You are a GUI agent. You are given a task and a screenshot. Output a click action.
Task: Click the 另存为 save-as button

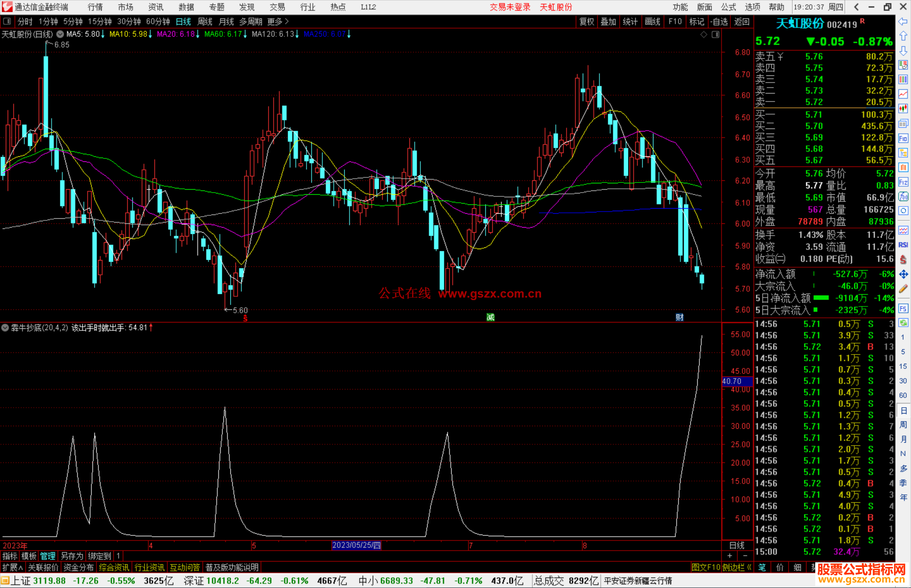pos(72,556)
